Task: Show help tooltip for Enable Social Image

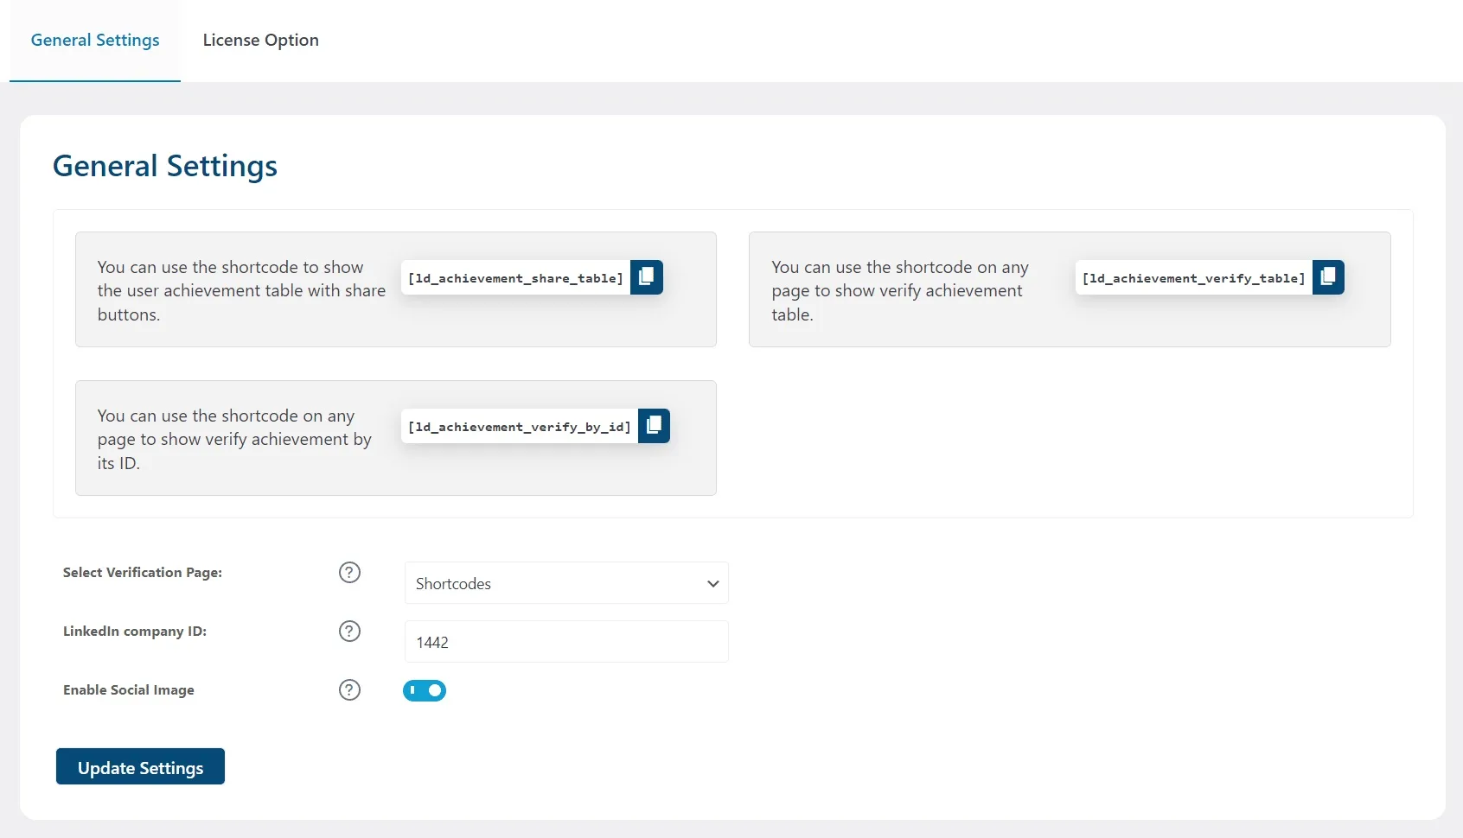Action: click(348, 689)
